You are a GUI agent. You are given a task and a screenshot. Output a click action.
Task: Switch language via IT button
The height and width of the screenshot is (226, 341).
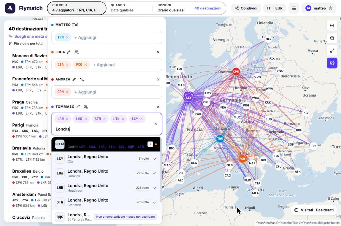pos(269,8)
